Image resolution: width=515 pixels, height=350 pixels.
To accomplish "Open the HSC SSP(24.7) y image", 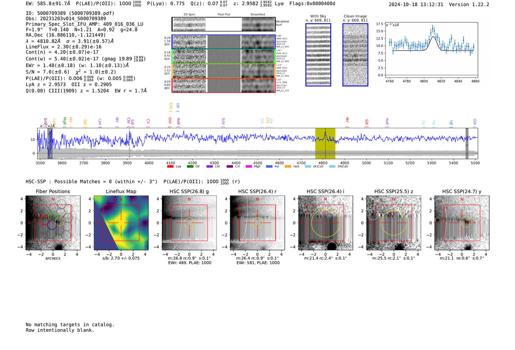I will click(x=462, y=223).
